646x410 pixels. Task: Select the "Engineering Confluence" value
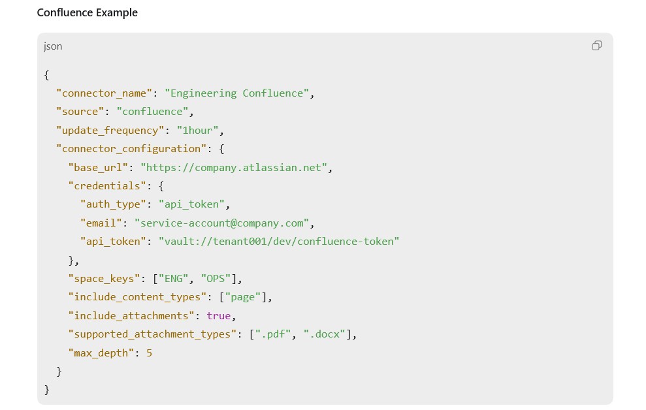[237, 93]
